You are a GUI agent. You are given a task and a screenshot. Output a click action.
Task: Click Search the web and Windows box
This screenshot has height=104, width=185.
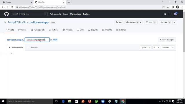[30, 101]
